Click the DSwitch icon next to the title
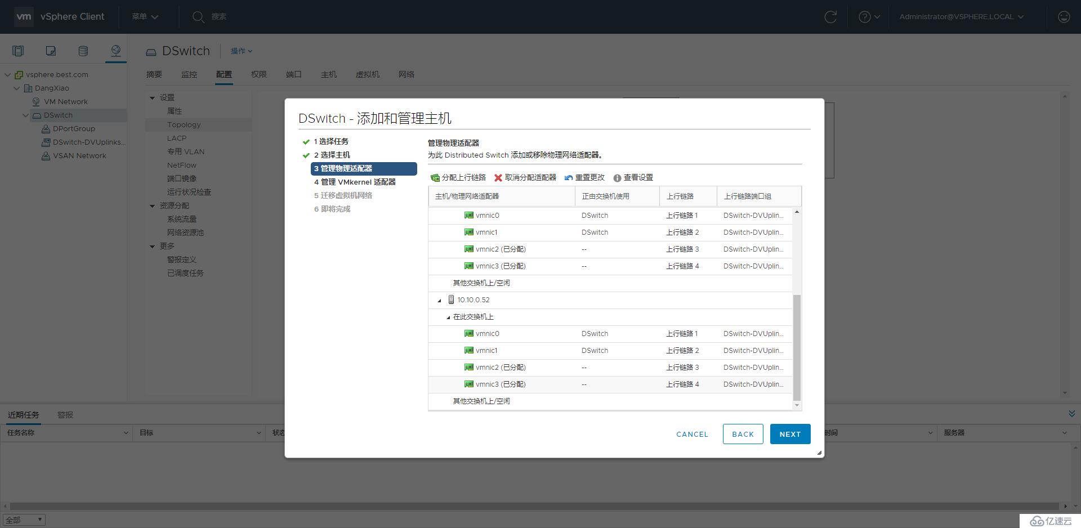The image size is (1081, 528). [x=151, y=52]
